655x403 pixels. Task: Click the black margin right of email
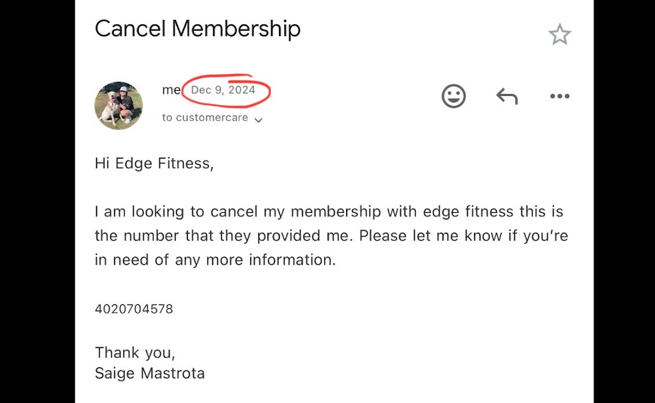click(x=624, y=201)
